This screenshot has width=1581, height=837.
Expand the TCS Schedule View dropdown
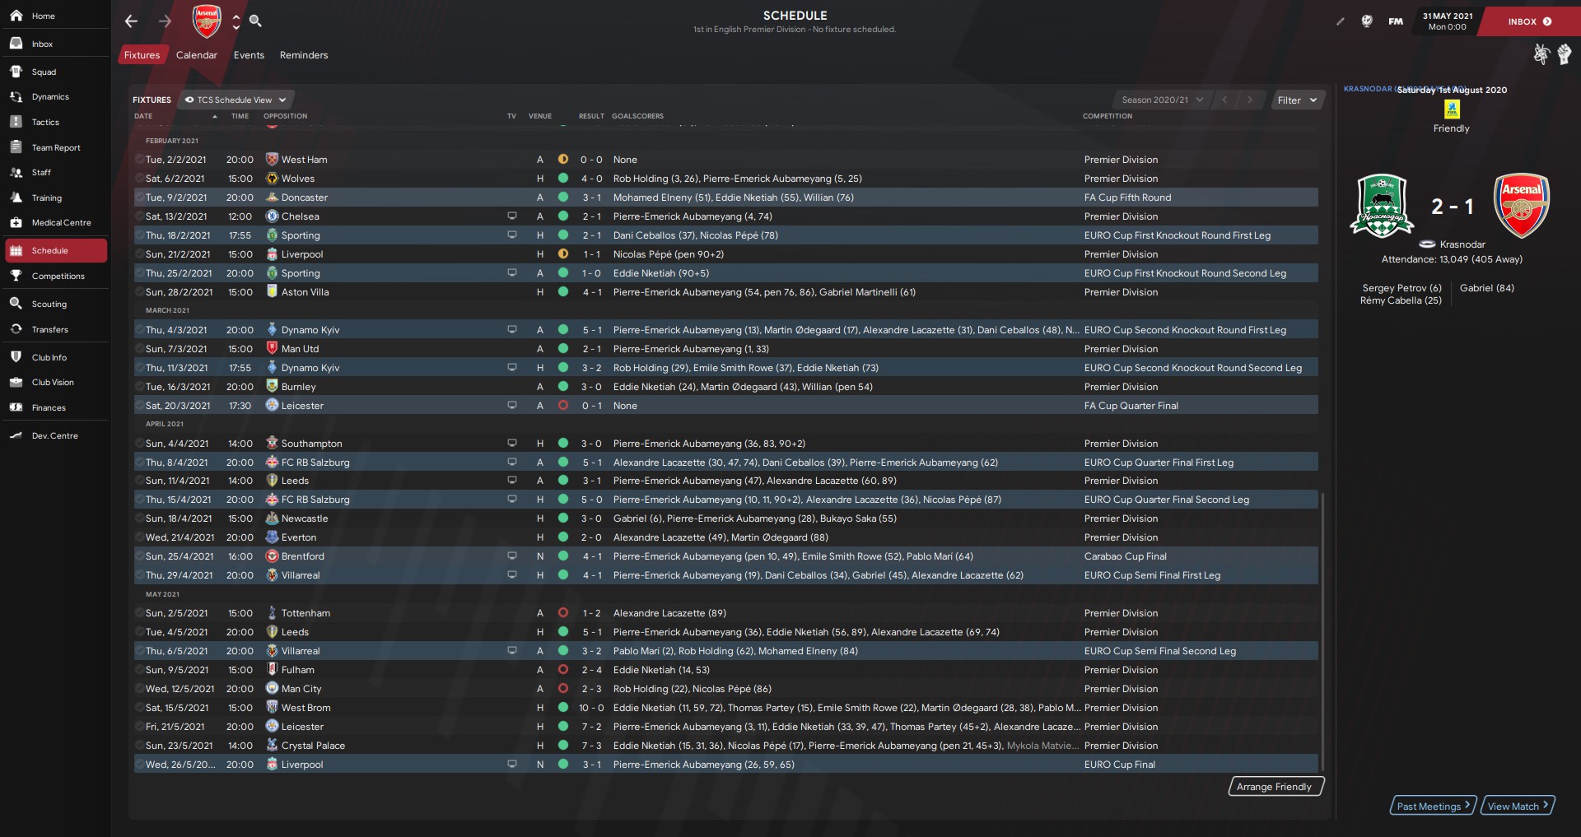pyautogui.click(x=236, y=100)
